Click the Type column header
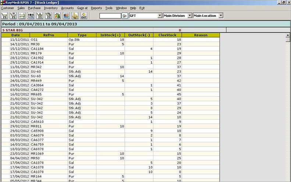This screenshot has width=291, height=182. pos(82,35)
